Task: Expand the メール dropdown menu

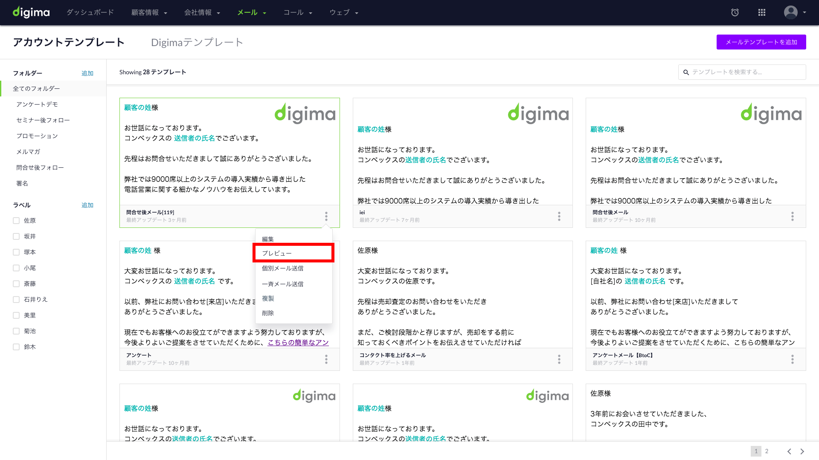Action: pyautogui.click(x=252, y=12)
